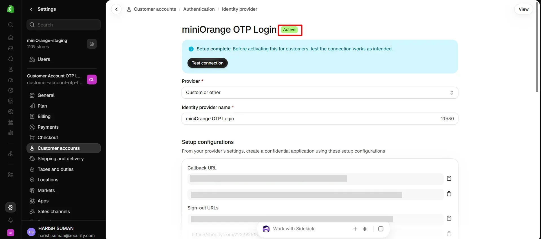Click the page vertical scrollbar
This screenshot has width=541, height=239.
tap(537, 47)
